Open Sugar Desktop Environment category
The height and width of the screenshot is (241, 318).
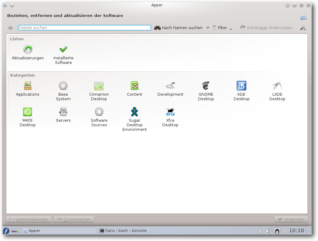pos(135,119)
